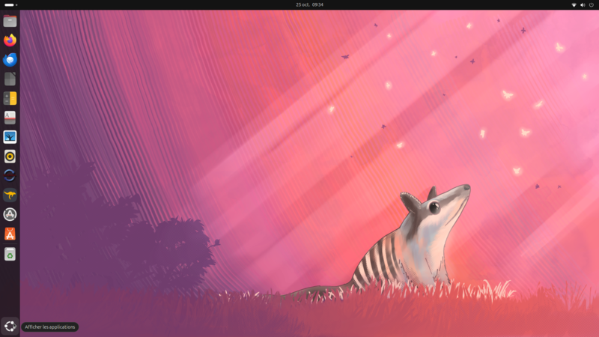Open the power system menu icon
This screenshot has height=337, width=599.
[592, 5]
